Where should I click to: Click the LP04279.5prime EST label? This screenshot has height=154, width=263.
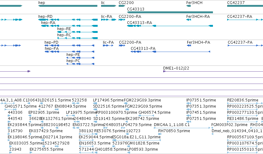pos(136,125)
